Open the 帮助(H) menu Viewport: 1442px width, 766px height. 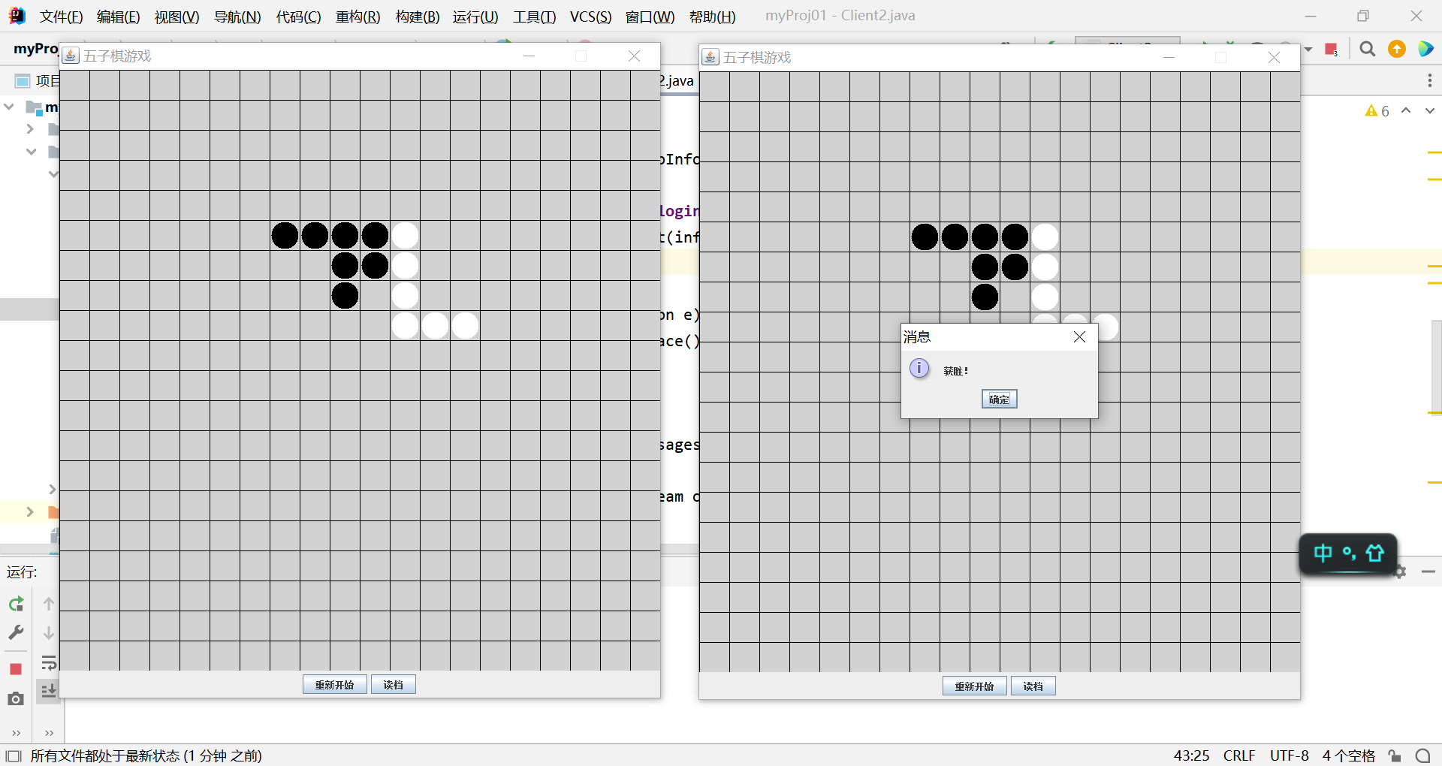pos(712,17)
